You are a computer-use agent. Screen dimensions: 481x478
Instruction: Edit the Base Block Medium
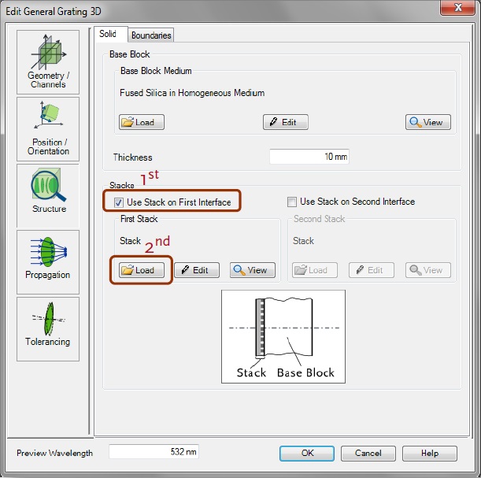pos(285,122)
